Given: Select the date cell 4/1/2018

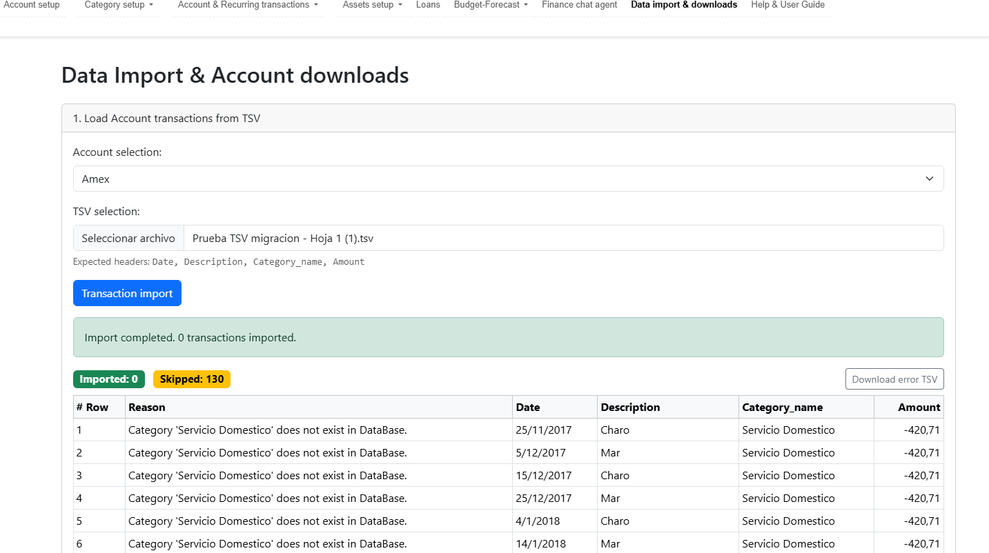Looking at the screenshot, I should click(555, 521).
